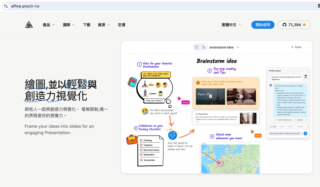
Task: Click the yellow star icon
Action: click(x=304, y=25)
